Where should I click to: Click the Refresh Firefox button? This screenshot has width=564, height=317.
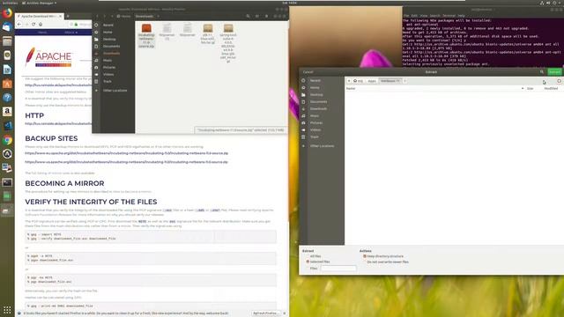pos(266,313)
